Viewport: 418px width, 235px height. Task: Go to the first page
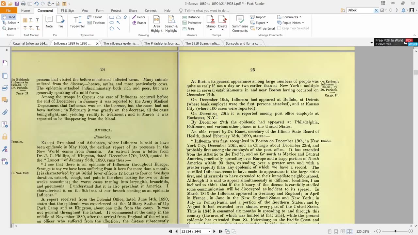click(x=170, y=231)
